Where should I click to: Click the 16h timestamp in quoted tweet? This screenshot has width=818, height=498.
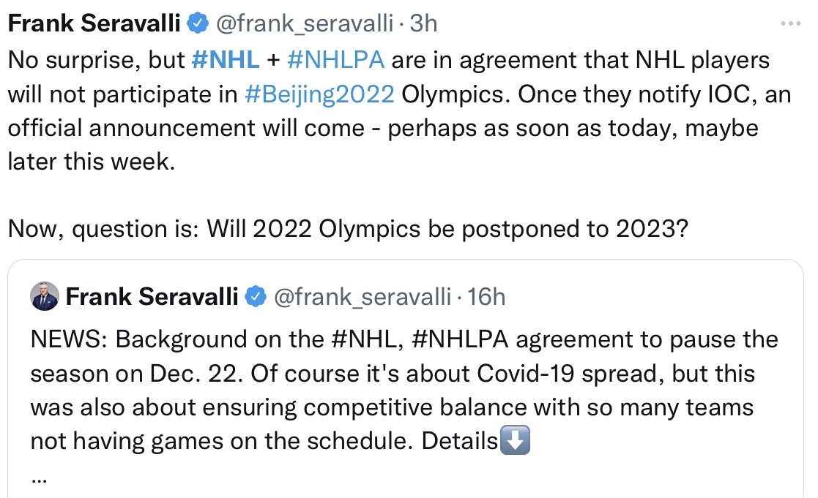click(x=486, y=296)
